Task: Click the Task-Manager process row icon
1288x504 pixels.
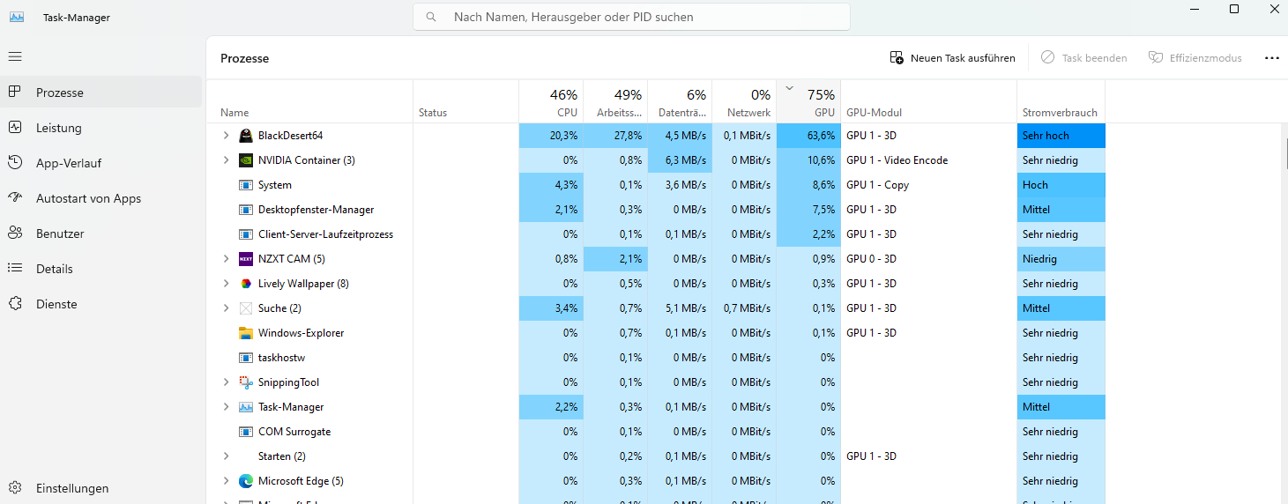Action: pos(246,407)
